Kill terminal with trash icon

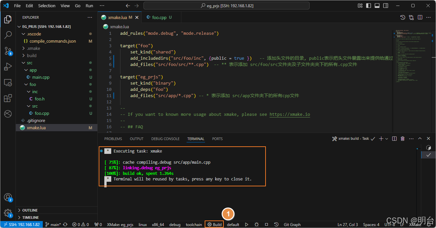pyautogui.click(x=402, y=139)
